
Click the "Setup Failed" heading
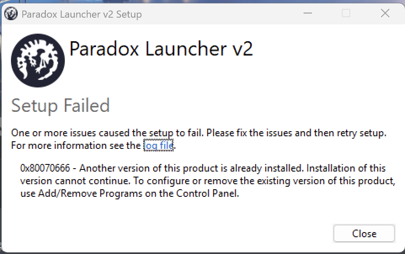pos(61,105)
